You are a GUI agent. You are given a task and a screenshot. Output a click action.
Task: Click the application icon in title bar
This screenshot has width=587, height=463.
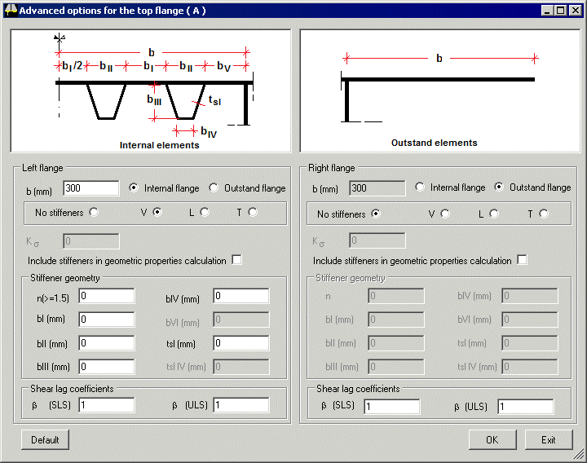[9, 11]
